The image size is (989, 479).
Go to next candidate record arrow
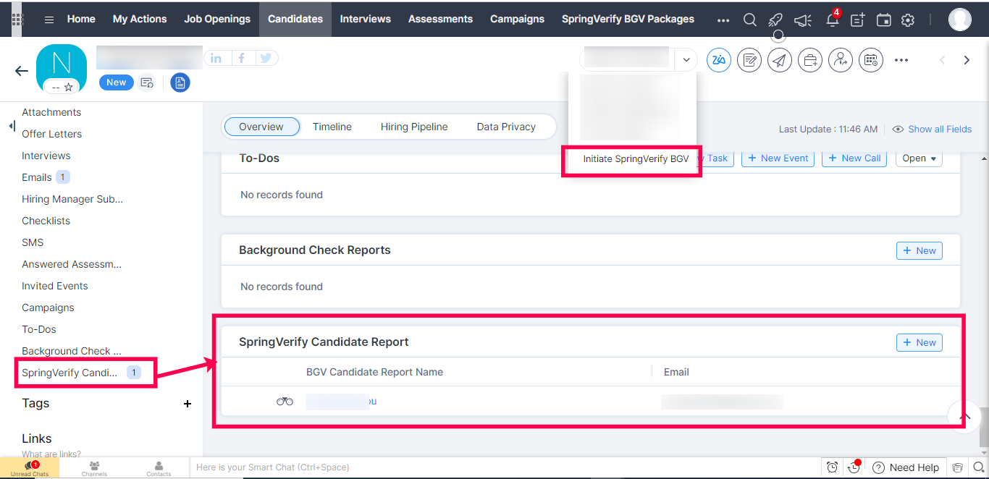pos(967,60)
